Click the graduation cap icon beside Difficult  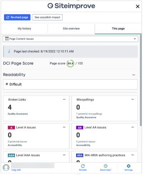[7, 84]
